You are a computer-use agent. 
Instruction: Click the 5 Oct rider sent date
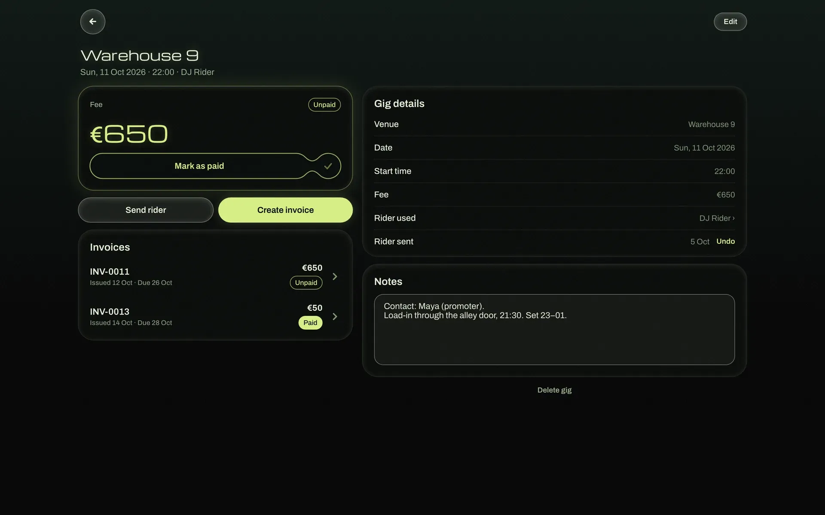[700, 242]
